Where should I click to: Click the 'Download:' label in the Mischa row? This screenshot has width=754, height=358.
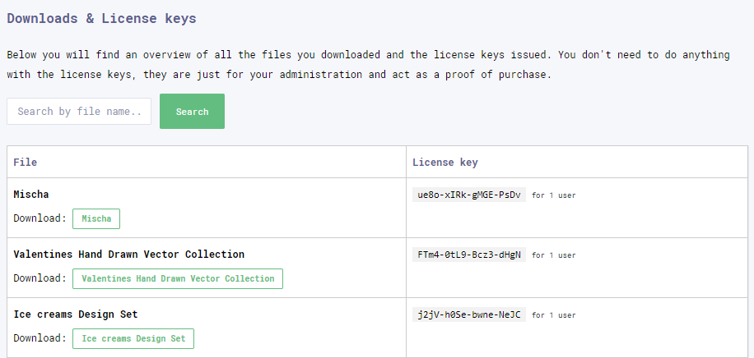pyautogui.click(x=40, y=218)
